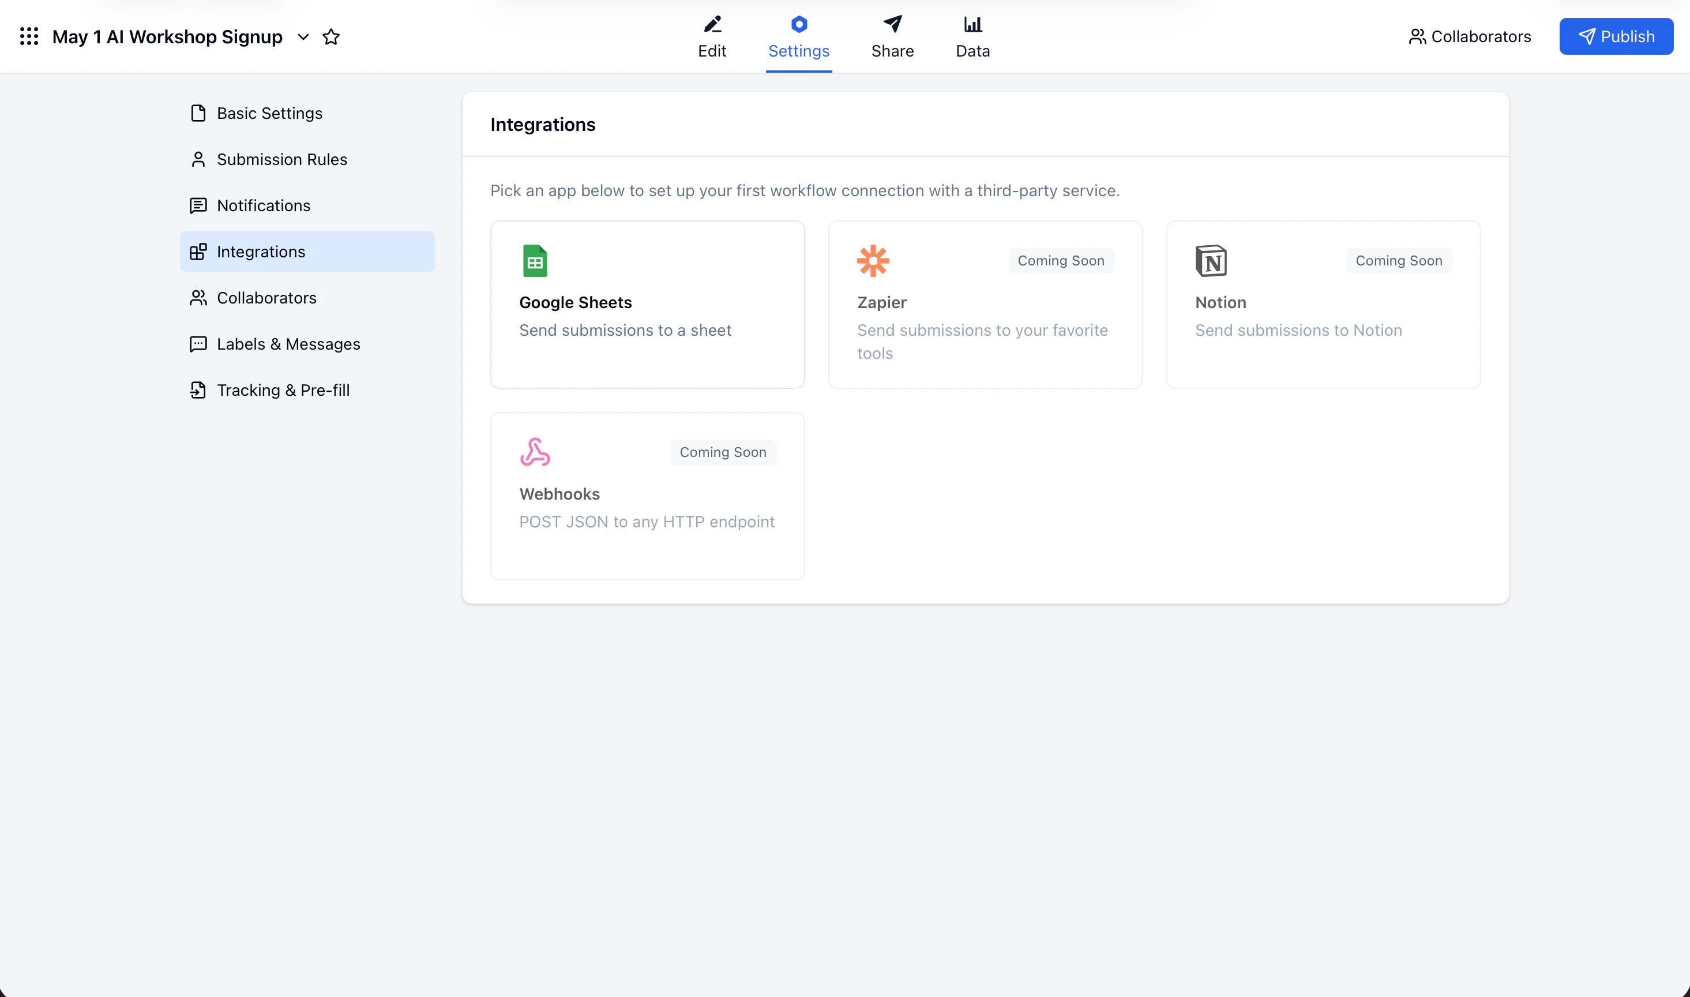Open the Notifications settings section
1690x997 pixels.
point(263,205)
